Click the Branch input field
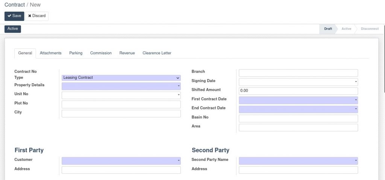The height and width of the screenshot is (180, 385). click(x=298, y=73)
